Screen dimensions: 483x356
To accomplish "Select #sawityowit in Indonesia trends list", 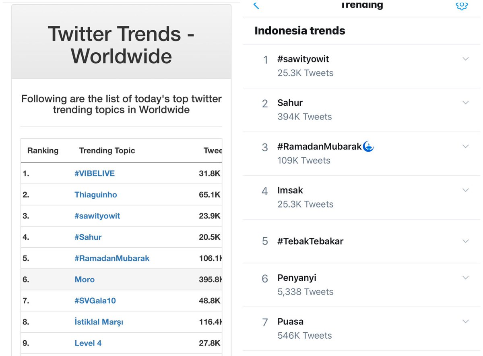I will [303, 59].
